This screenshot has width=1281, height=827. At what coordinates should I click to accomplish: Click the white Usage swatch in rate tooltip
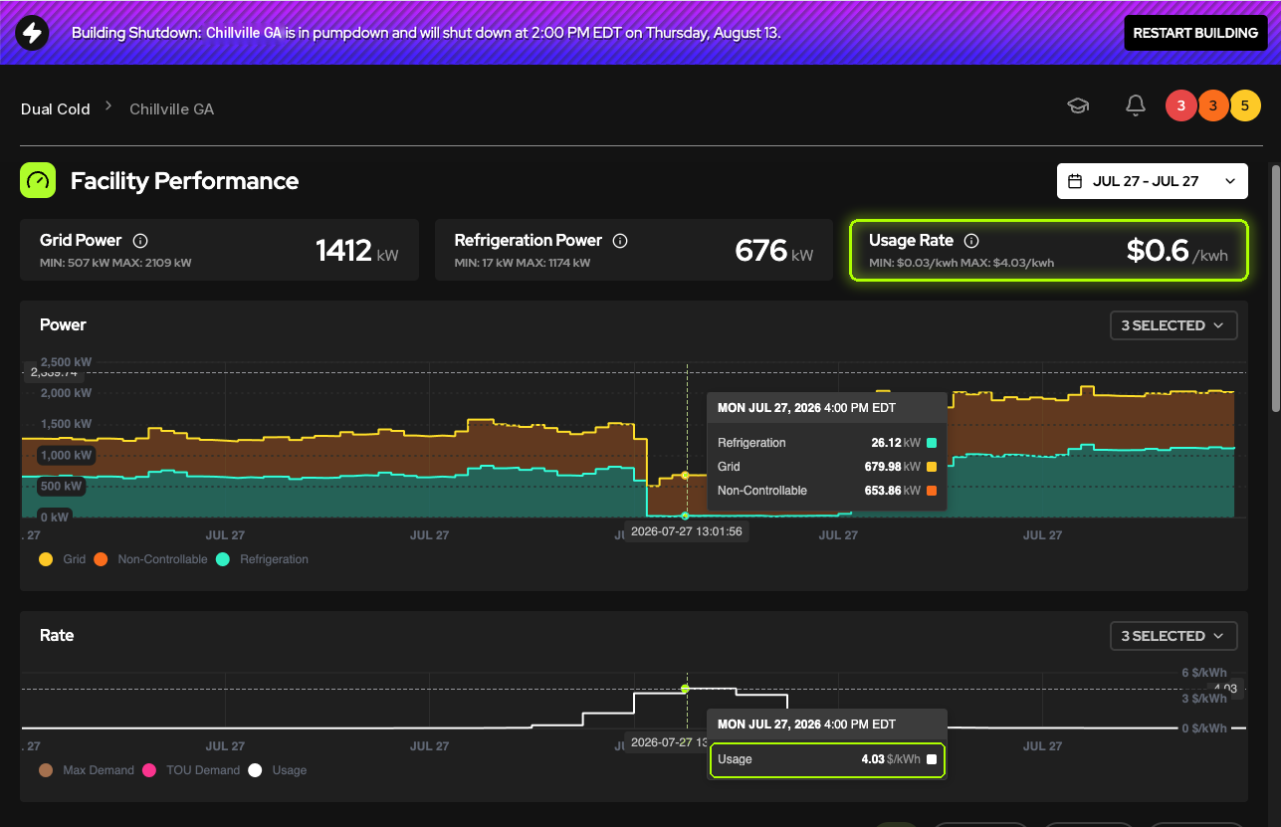click(x=932, y=759)
